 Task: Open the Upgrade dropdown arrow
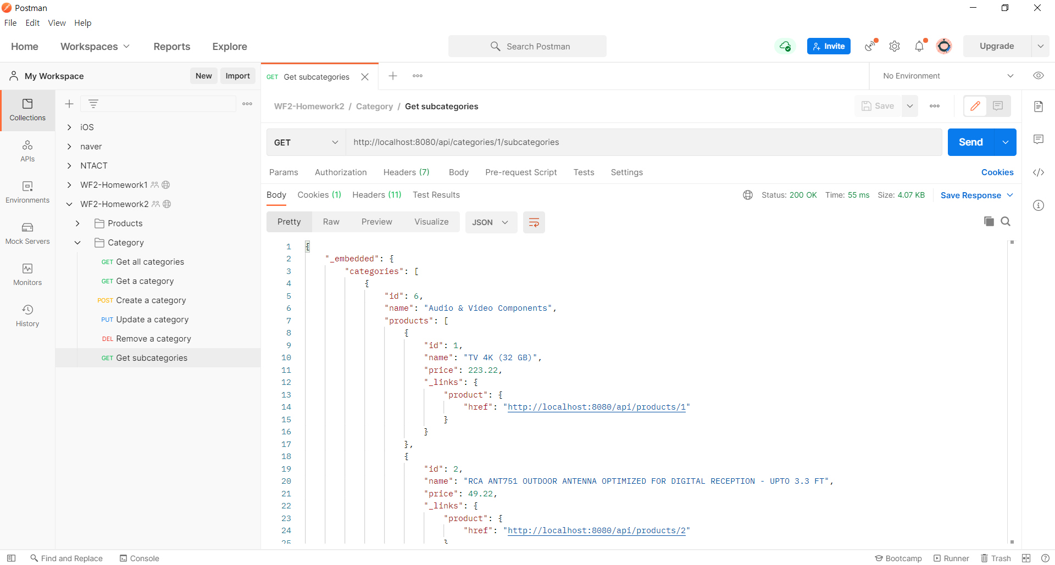coord(1040,46)
